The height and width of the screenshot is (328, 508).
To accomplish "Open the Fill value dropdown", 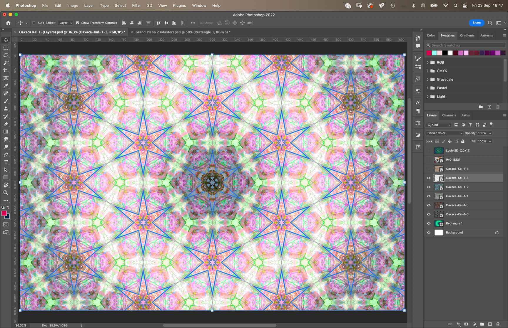I will point(490,141).
